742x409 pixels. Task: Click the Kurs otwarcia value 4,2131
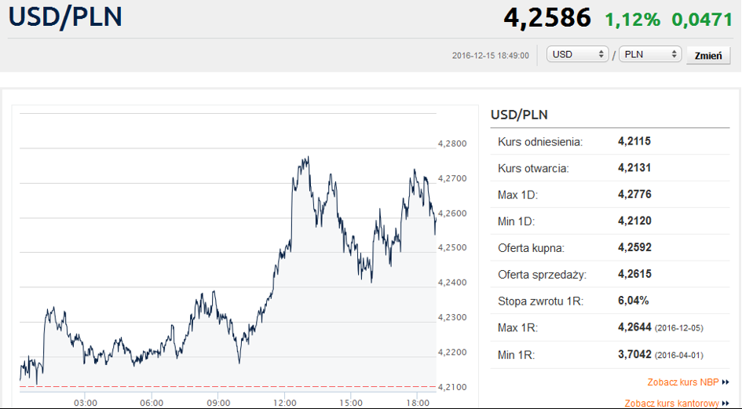634,167
